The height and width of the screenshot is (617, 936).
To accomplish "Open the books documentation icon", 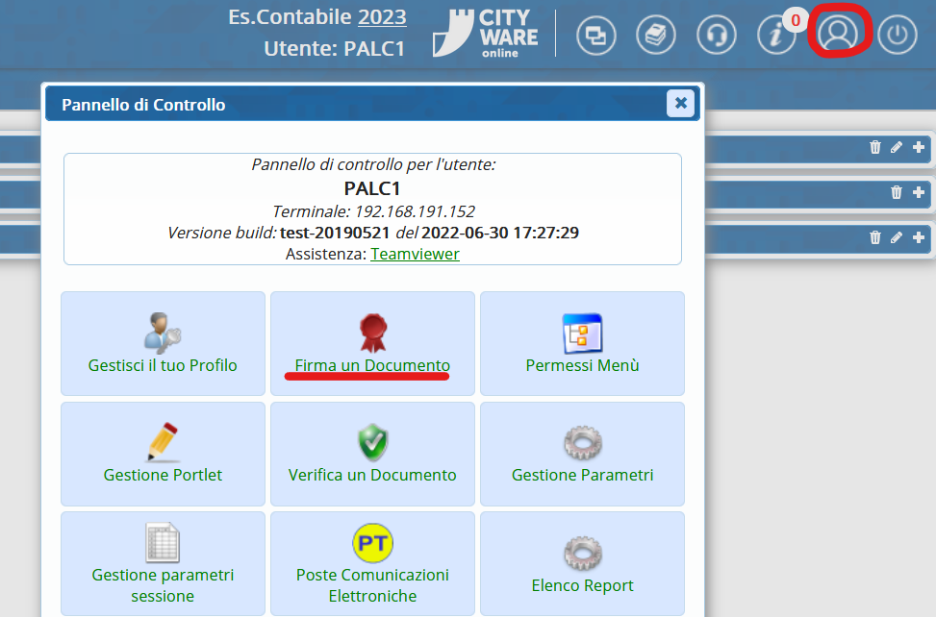I will tap(655, 35).
